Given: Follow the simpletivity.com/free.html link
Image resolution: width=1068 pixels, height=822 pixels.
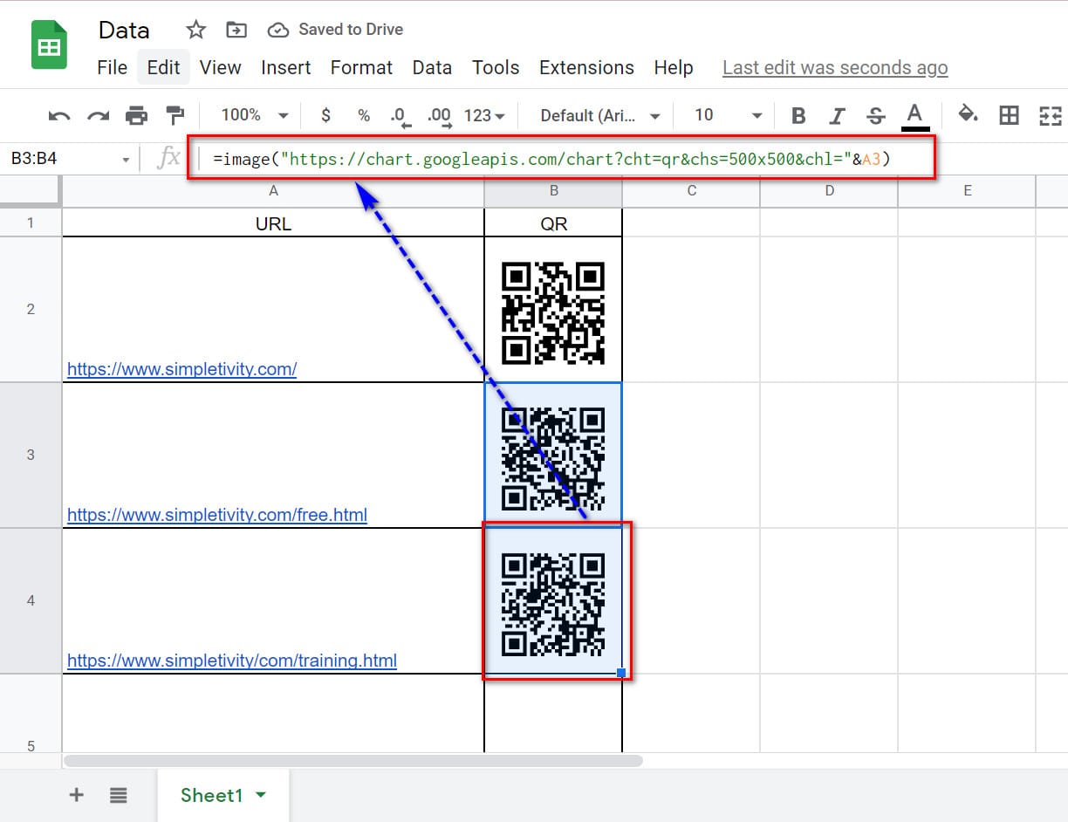Looking at the screenshot, I should 217,515.
